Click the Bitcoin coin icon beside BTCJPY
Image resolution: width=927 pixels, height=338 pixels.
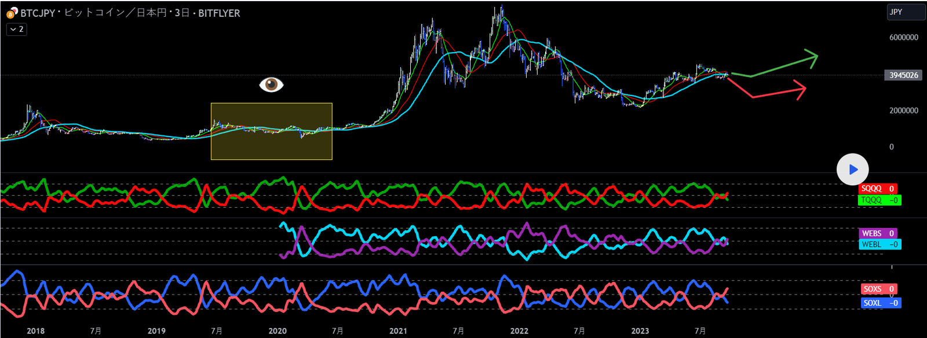(x=12, y=13)
